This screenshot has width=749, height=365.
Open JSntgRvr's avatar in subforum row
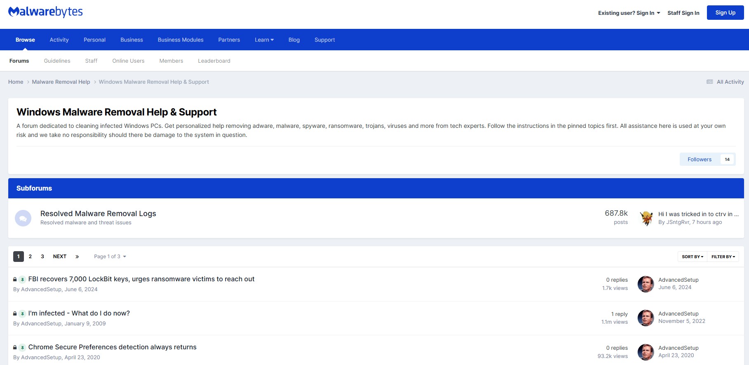coord(646,218)
